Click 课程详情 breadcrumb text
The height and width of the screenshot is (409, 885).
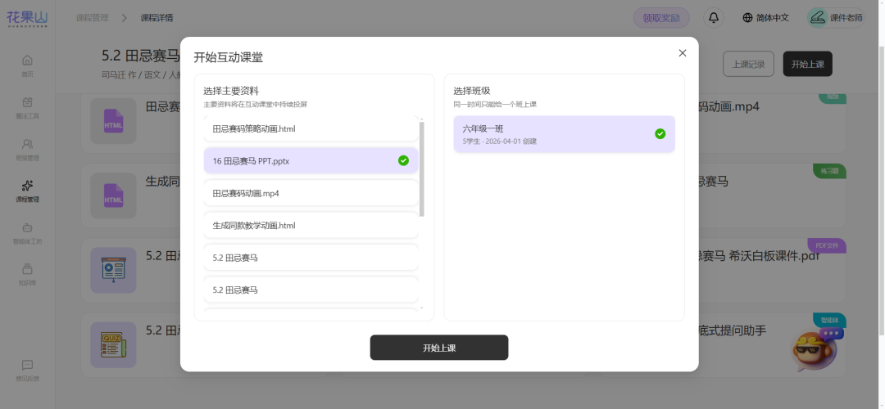pos(157,18)
